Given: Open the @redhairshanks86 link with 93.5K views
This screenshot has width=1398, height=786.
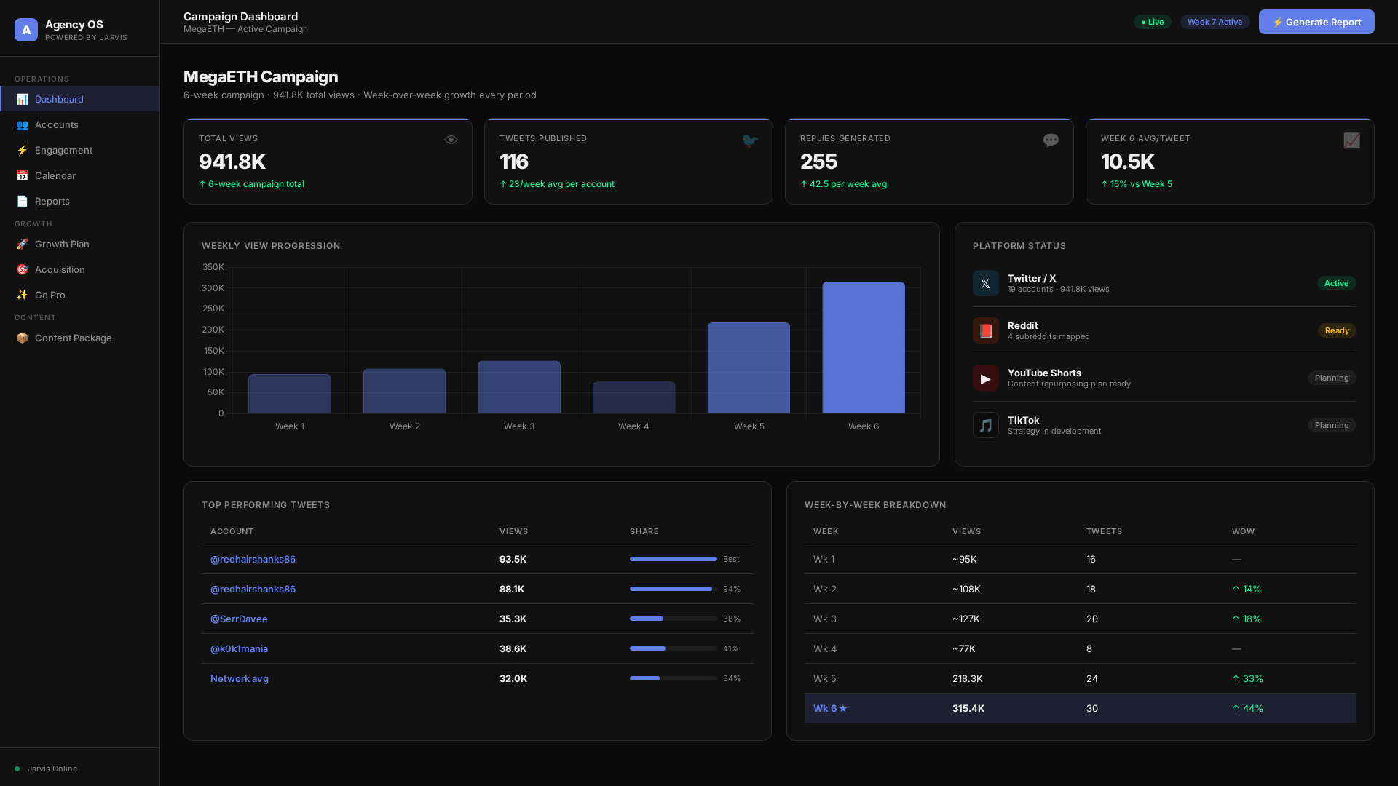Looking at the screenshot, I should click(253, 559).
